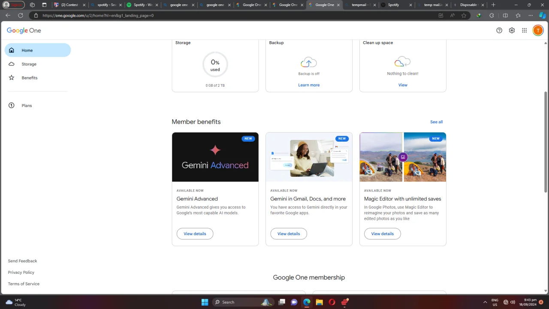
Task: Add this page to favorites star
Action: [x=464, y=15]
